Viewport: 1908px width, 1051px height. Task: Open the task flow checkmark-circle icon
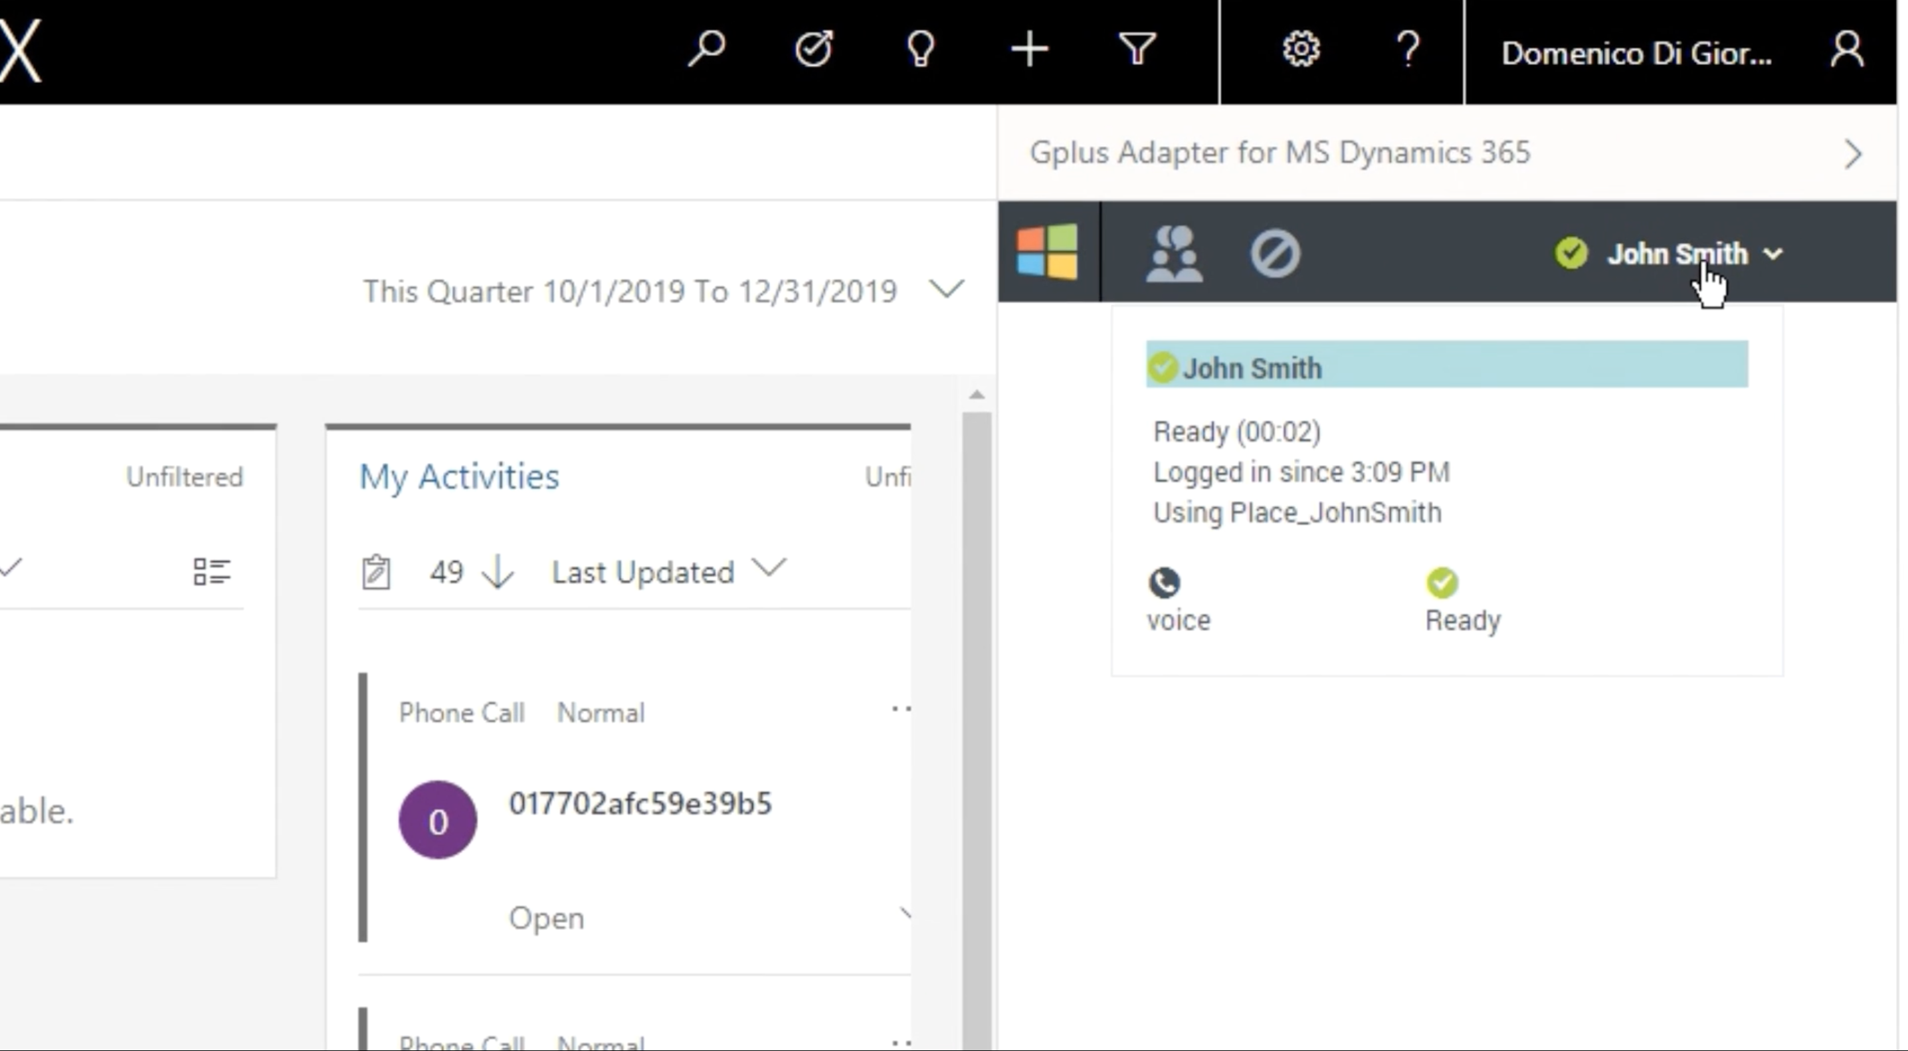pos(814,50)
